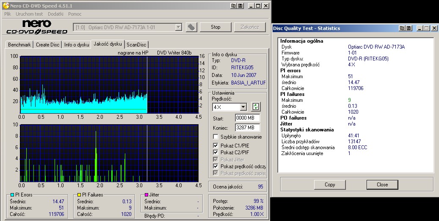
Task: Open the Dodatki menu
Action: pos(55,14)
